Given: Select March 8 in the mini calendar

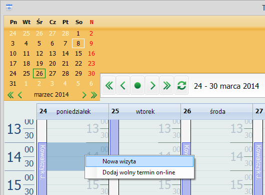Looking at the screenshot, I should pos(78,44).
